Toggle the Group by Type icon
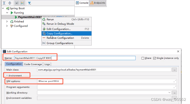Screen dimensions: 190x104 (x=17, y=3)
